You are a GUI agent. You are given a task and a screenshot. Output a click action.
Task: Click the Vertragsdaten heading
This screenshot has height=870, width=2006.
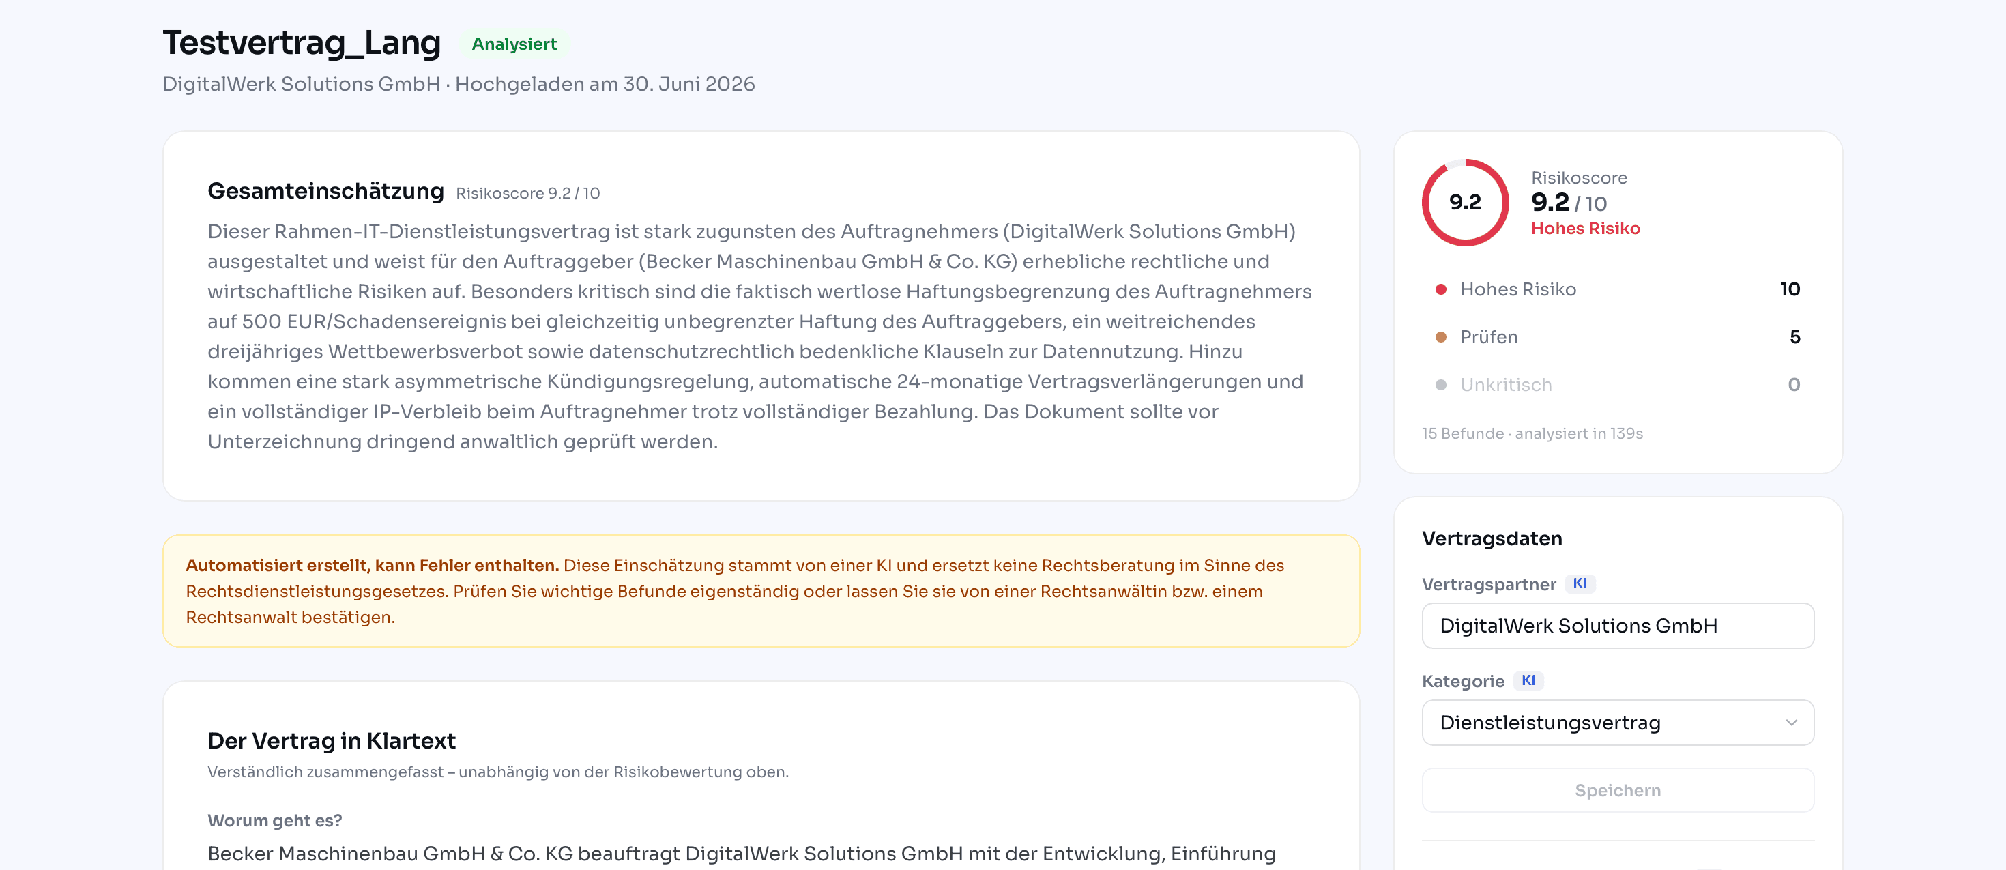pyautogui.click(x=1492, y=538)
